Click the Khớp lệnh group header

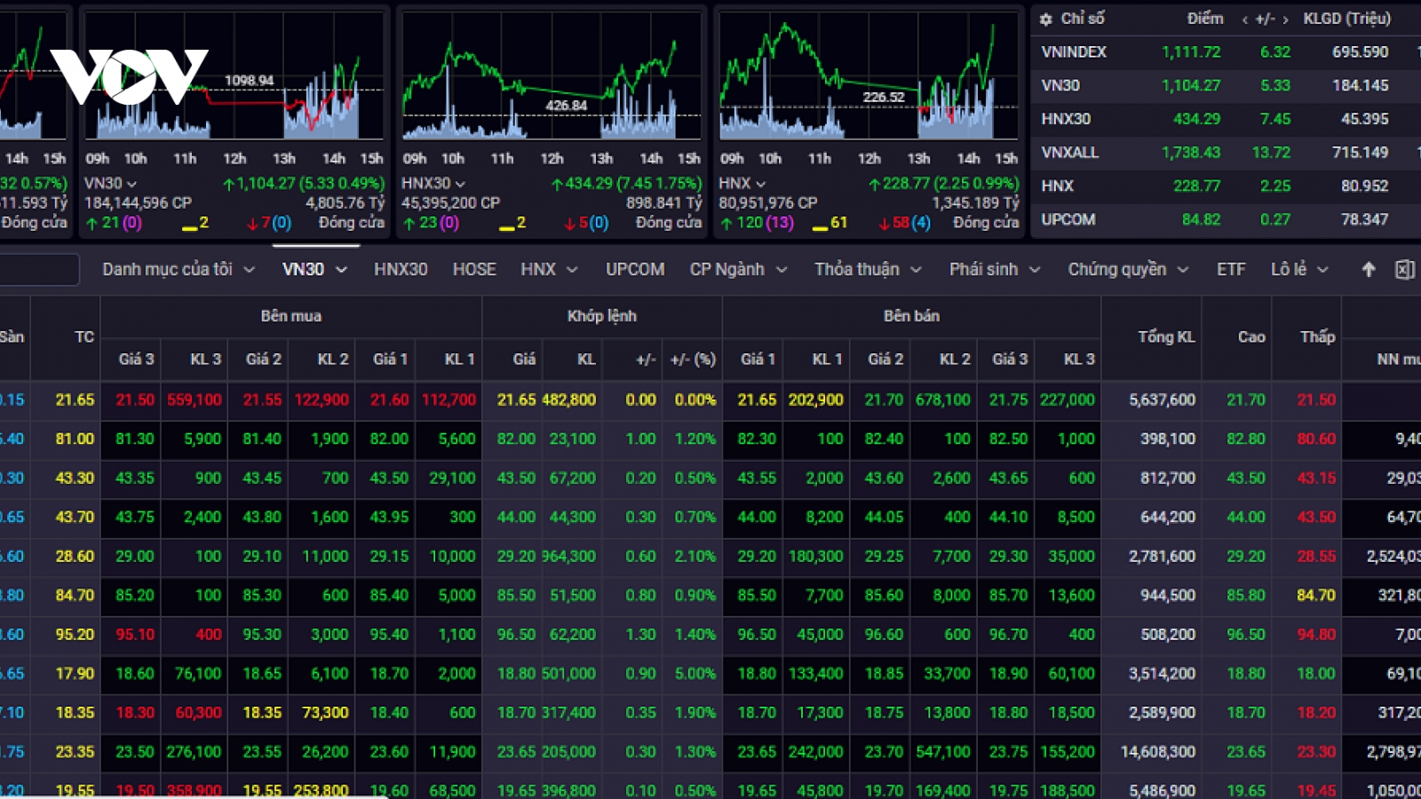(x=602, y=316)
